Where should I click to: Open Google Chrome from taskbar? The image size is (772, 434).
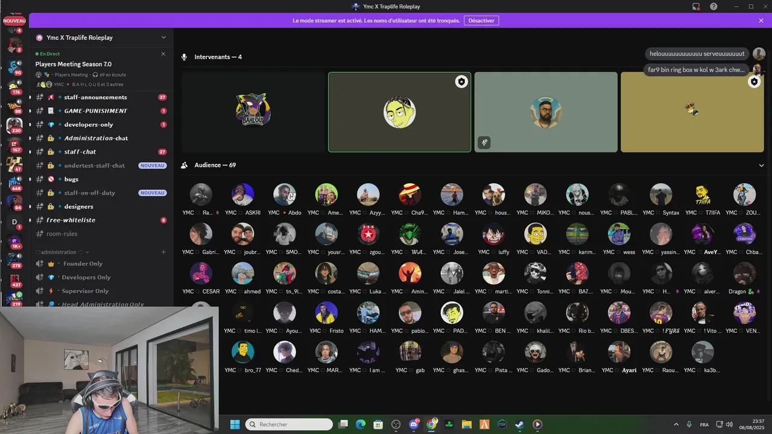(x=431, y=424)
